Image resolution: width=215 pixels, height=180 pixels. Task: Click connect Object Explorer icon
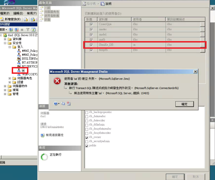coord(11,29)
